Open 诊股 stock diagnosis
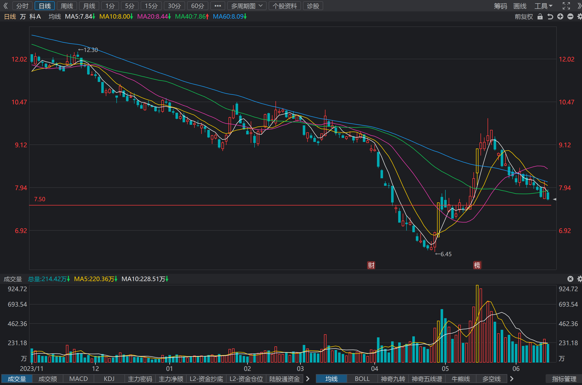 coord(313,6)
